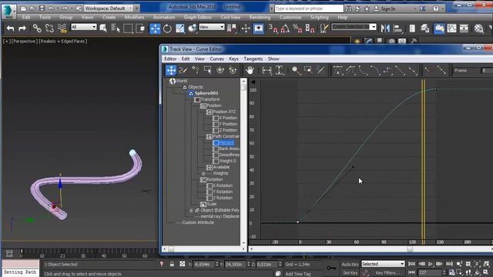Viewport: 493px width, 277px height.
Task: Open Key Filters dialog
Action: pyautogui.click(x=387, y=273)
